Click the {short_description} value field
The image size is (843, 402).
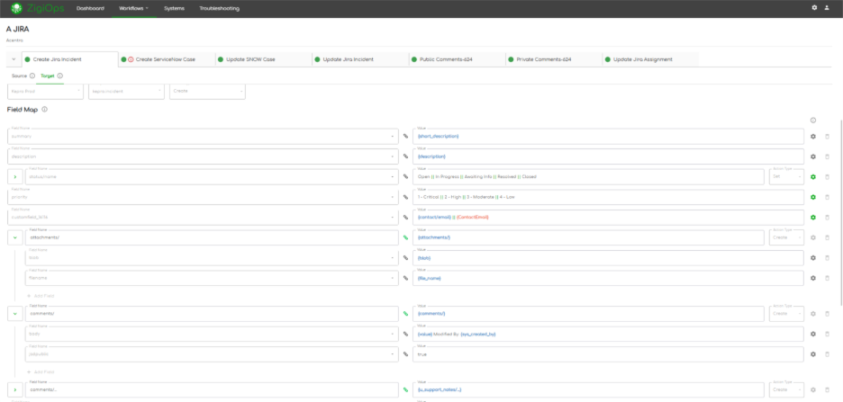pos(608,137)
